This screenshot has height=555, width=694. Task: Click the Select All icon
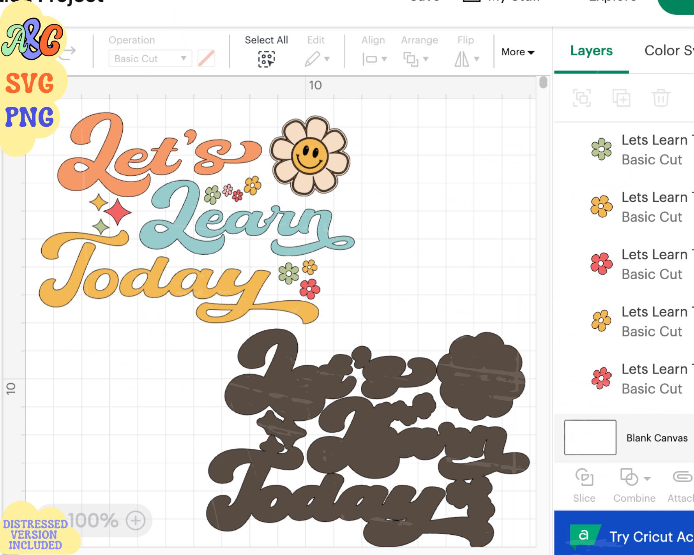click(x=267, y=59)
